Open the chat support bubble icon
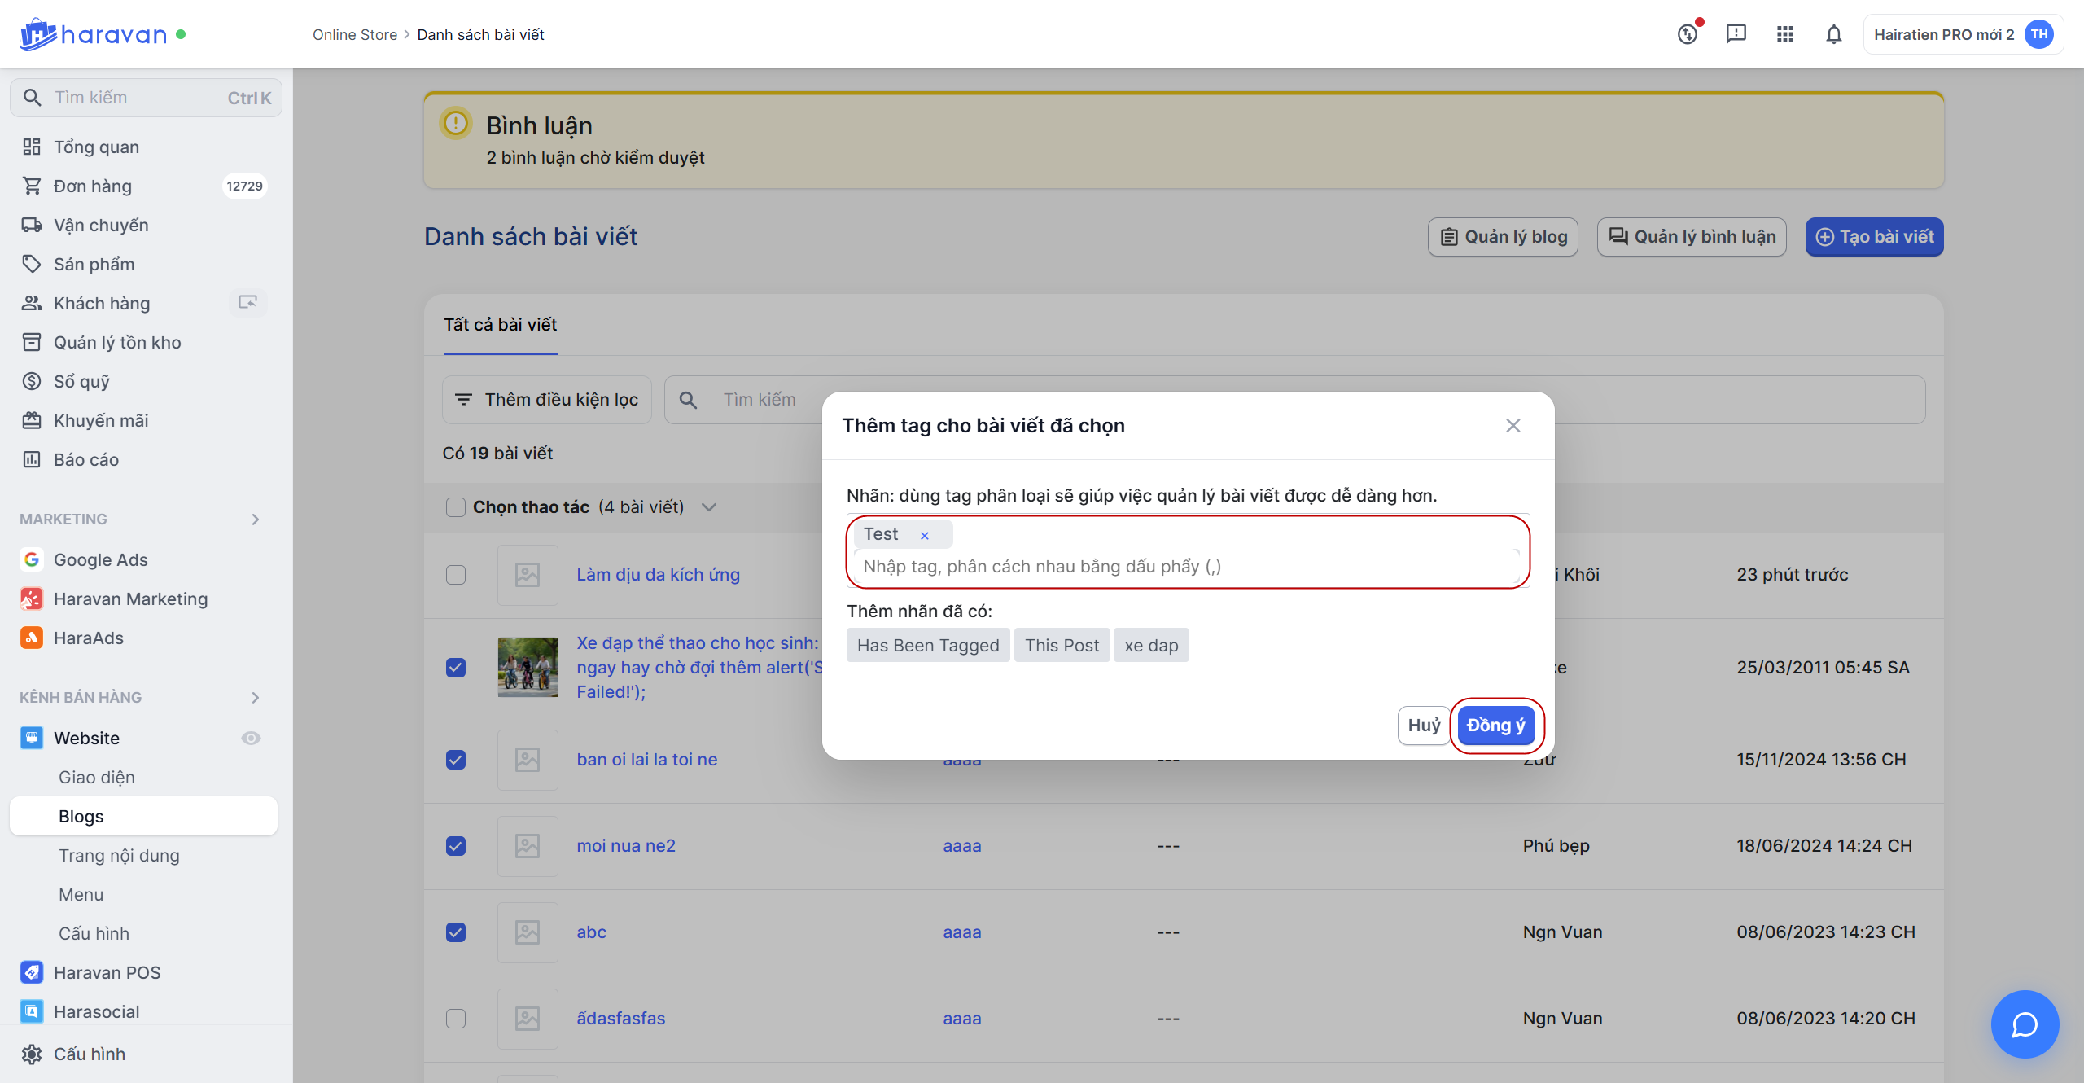Image resolution: width=2084 pixels, height=1083 pixels. (x=2025, y=1024)
